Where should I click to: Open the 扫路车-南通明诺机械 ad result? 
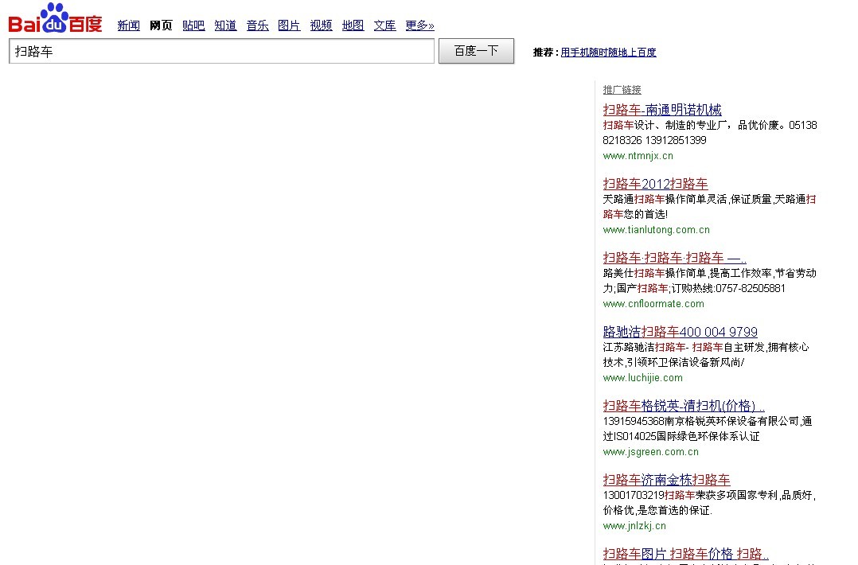[x=662, y=110]
